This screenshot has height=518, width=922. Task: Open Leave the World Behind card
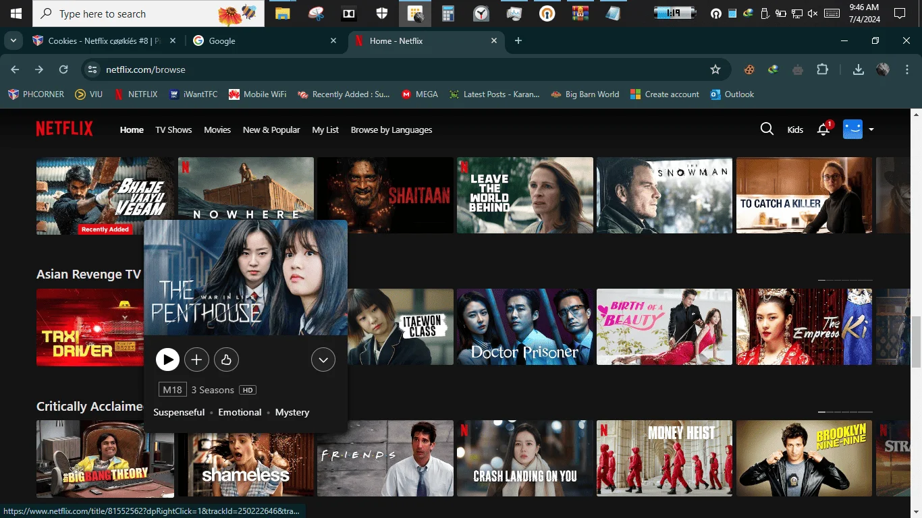pyautogui.click(x=525, y=196)
